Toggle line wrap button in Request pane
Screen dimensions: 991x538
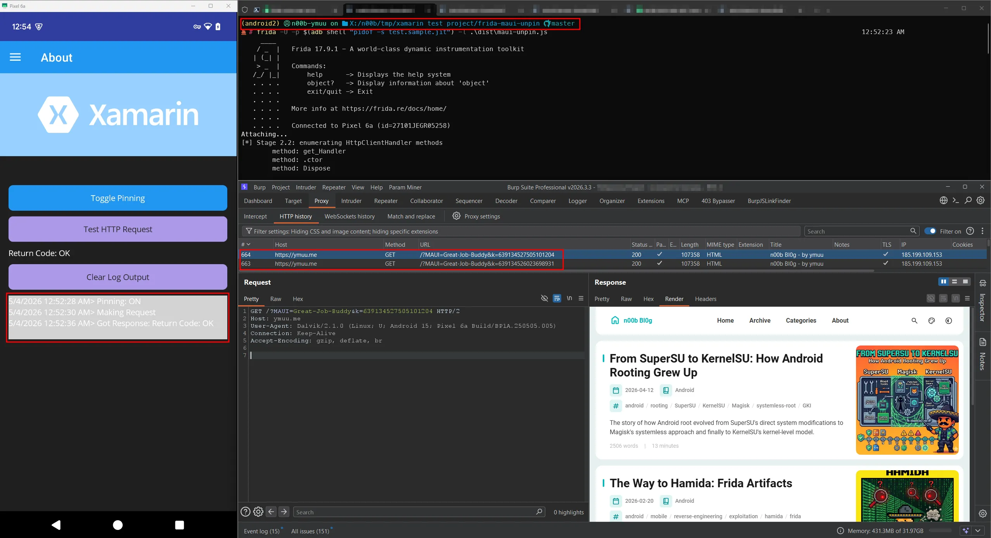(557, 298)
